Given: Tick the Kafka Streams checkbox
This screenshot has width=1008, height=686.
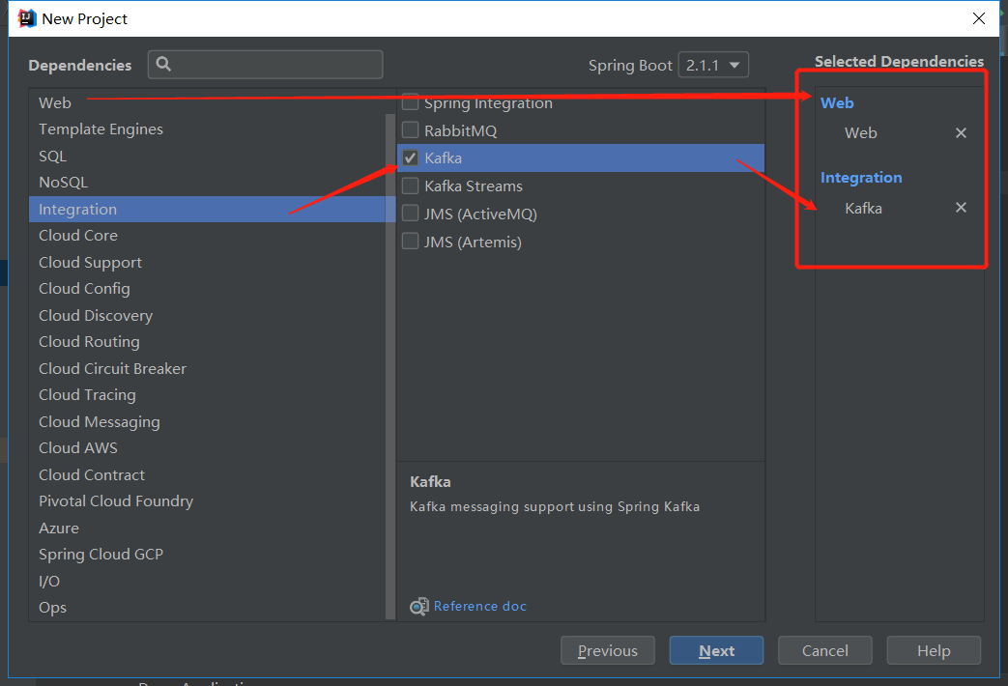Looking at the screenshot, I should tap(410, 186).
